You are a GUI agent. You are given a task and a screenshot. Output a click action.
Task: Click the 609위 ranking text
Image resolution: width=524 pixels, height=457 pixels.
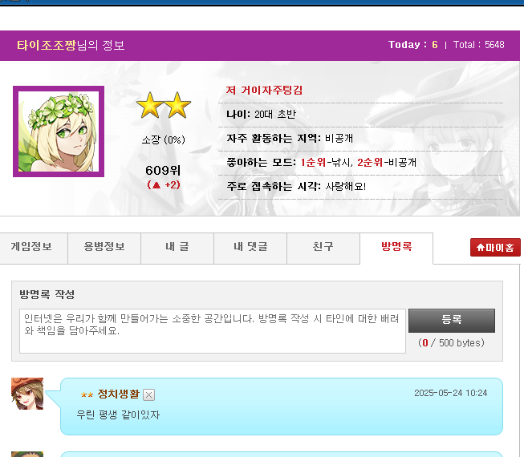coord(163,171)
